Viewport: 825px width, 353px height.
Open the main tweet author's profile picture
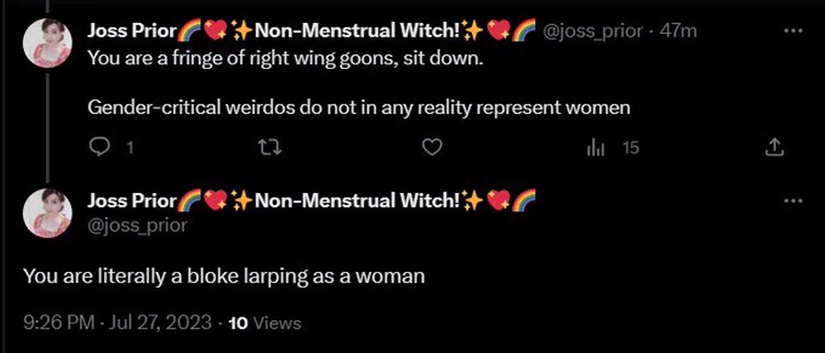[48, 213]
